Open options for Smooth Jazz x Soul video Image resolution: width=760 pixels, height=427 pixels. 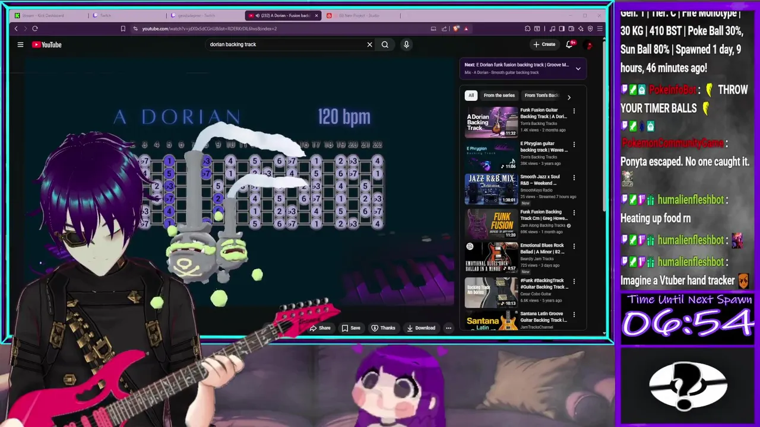(x=574, y=178)
